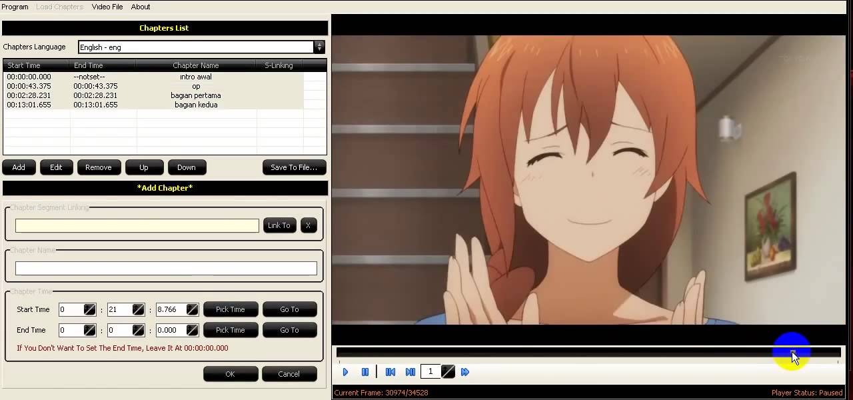Click the Start Time seconds spinner
This screenshot has width=853, height=400.
(x=193, y=309)
